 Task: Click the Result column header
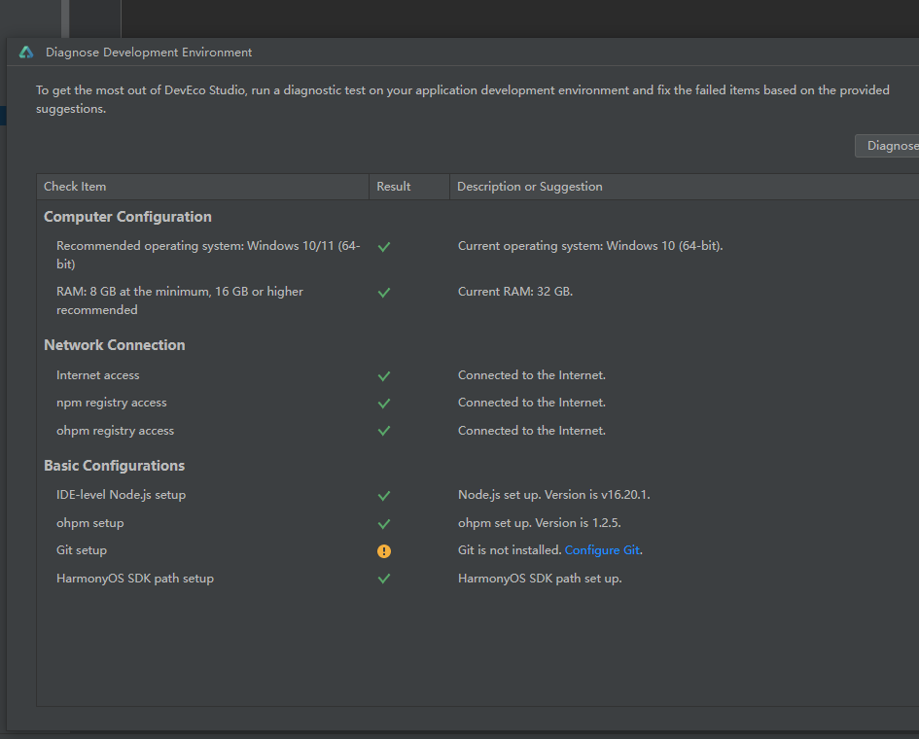[409, 187]
